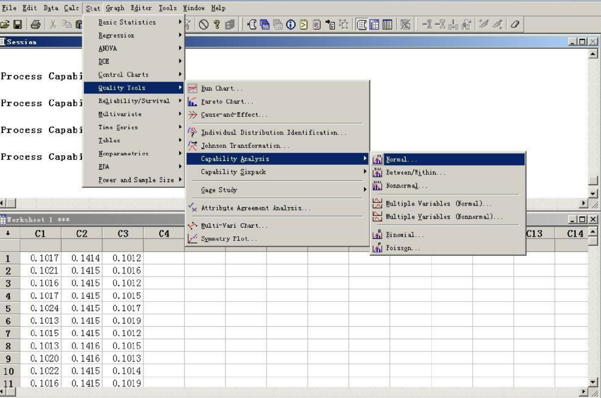
Task: Click the Insert Rows toolbar icon
Action: tap(440, 25)
